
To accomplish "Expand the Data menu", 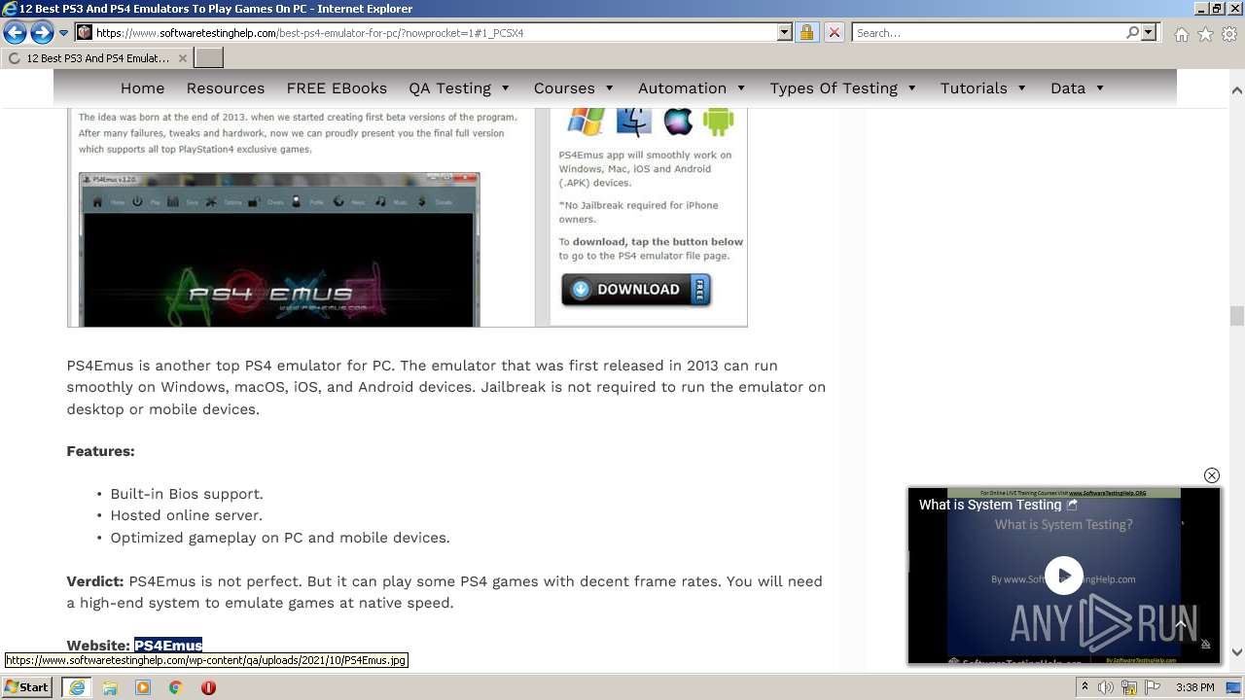I will (x=1078, y=87).
